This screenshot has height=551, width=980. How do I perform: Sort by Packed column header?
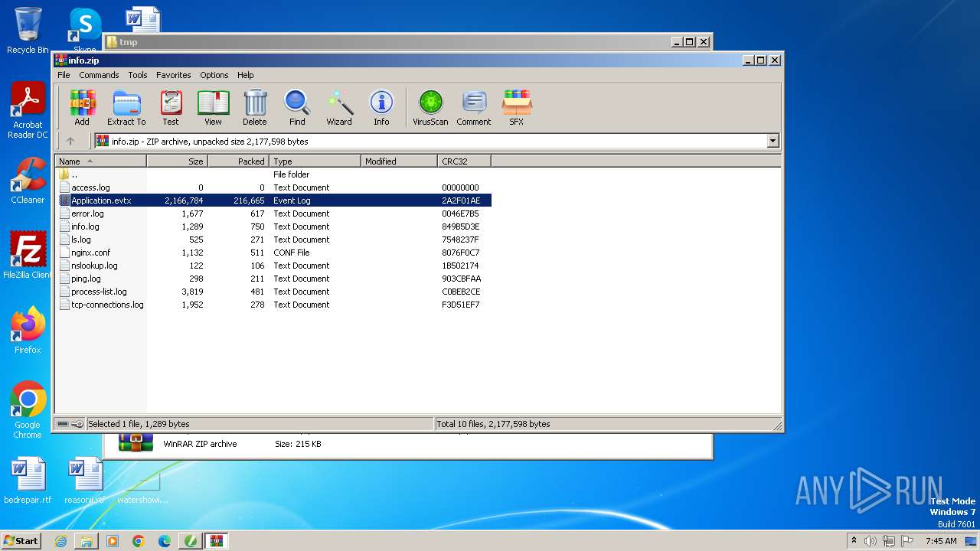[238, 161]
